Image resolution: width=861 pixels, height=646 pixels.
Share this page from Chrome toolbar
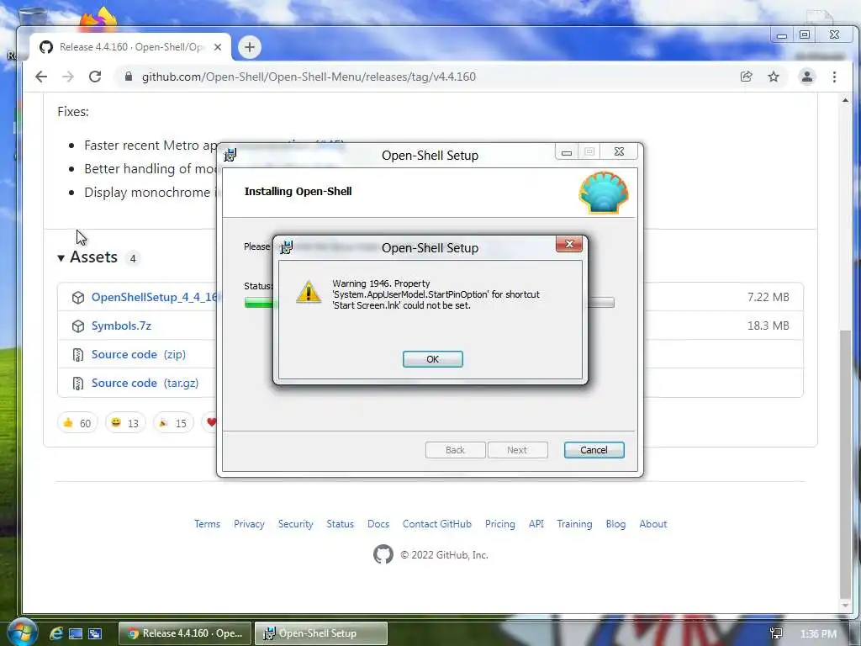coord(747,77)
